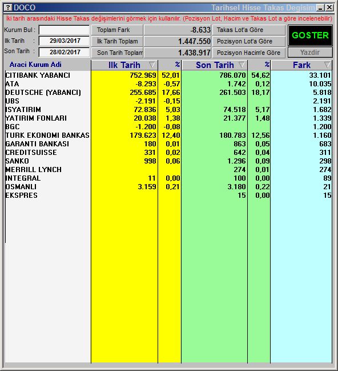Screen dimensions: 338x371
Task: Click the Yazdir print button
Action: tap(310, 53)
